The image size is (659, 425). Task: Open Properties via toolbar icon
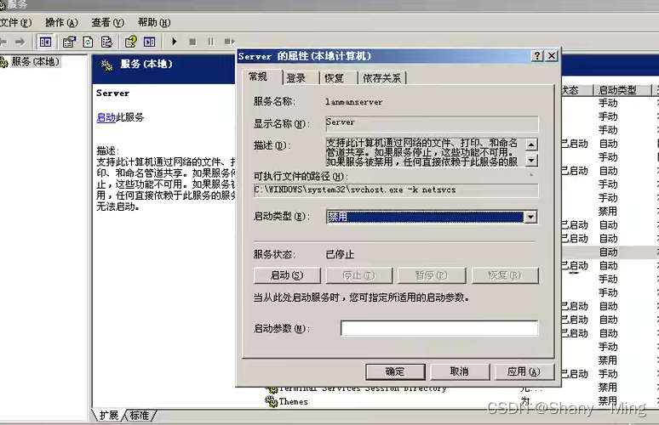pos(69,42)
